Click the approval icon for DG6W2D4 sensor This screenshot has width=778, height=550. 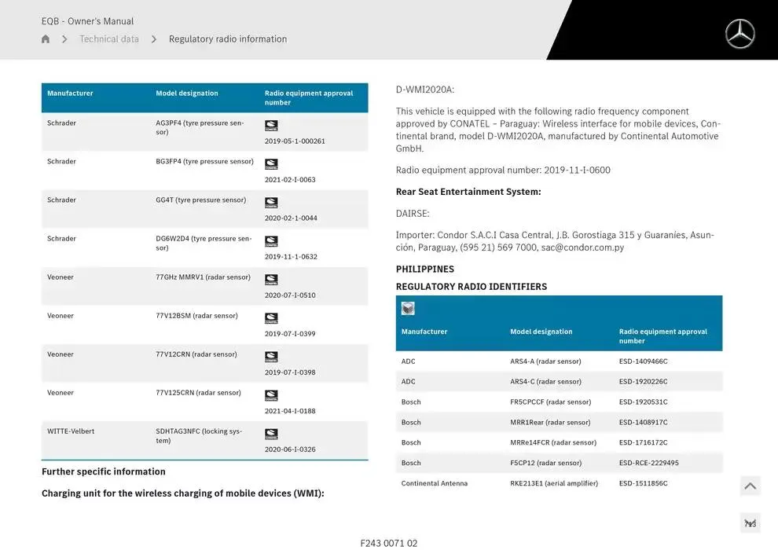(x=270, y=241)
